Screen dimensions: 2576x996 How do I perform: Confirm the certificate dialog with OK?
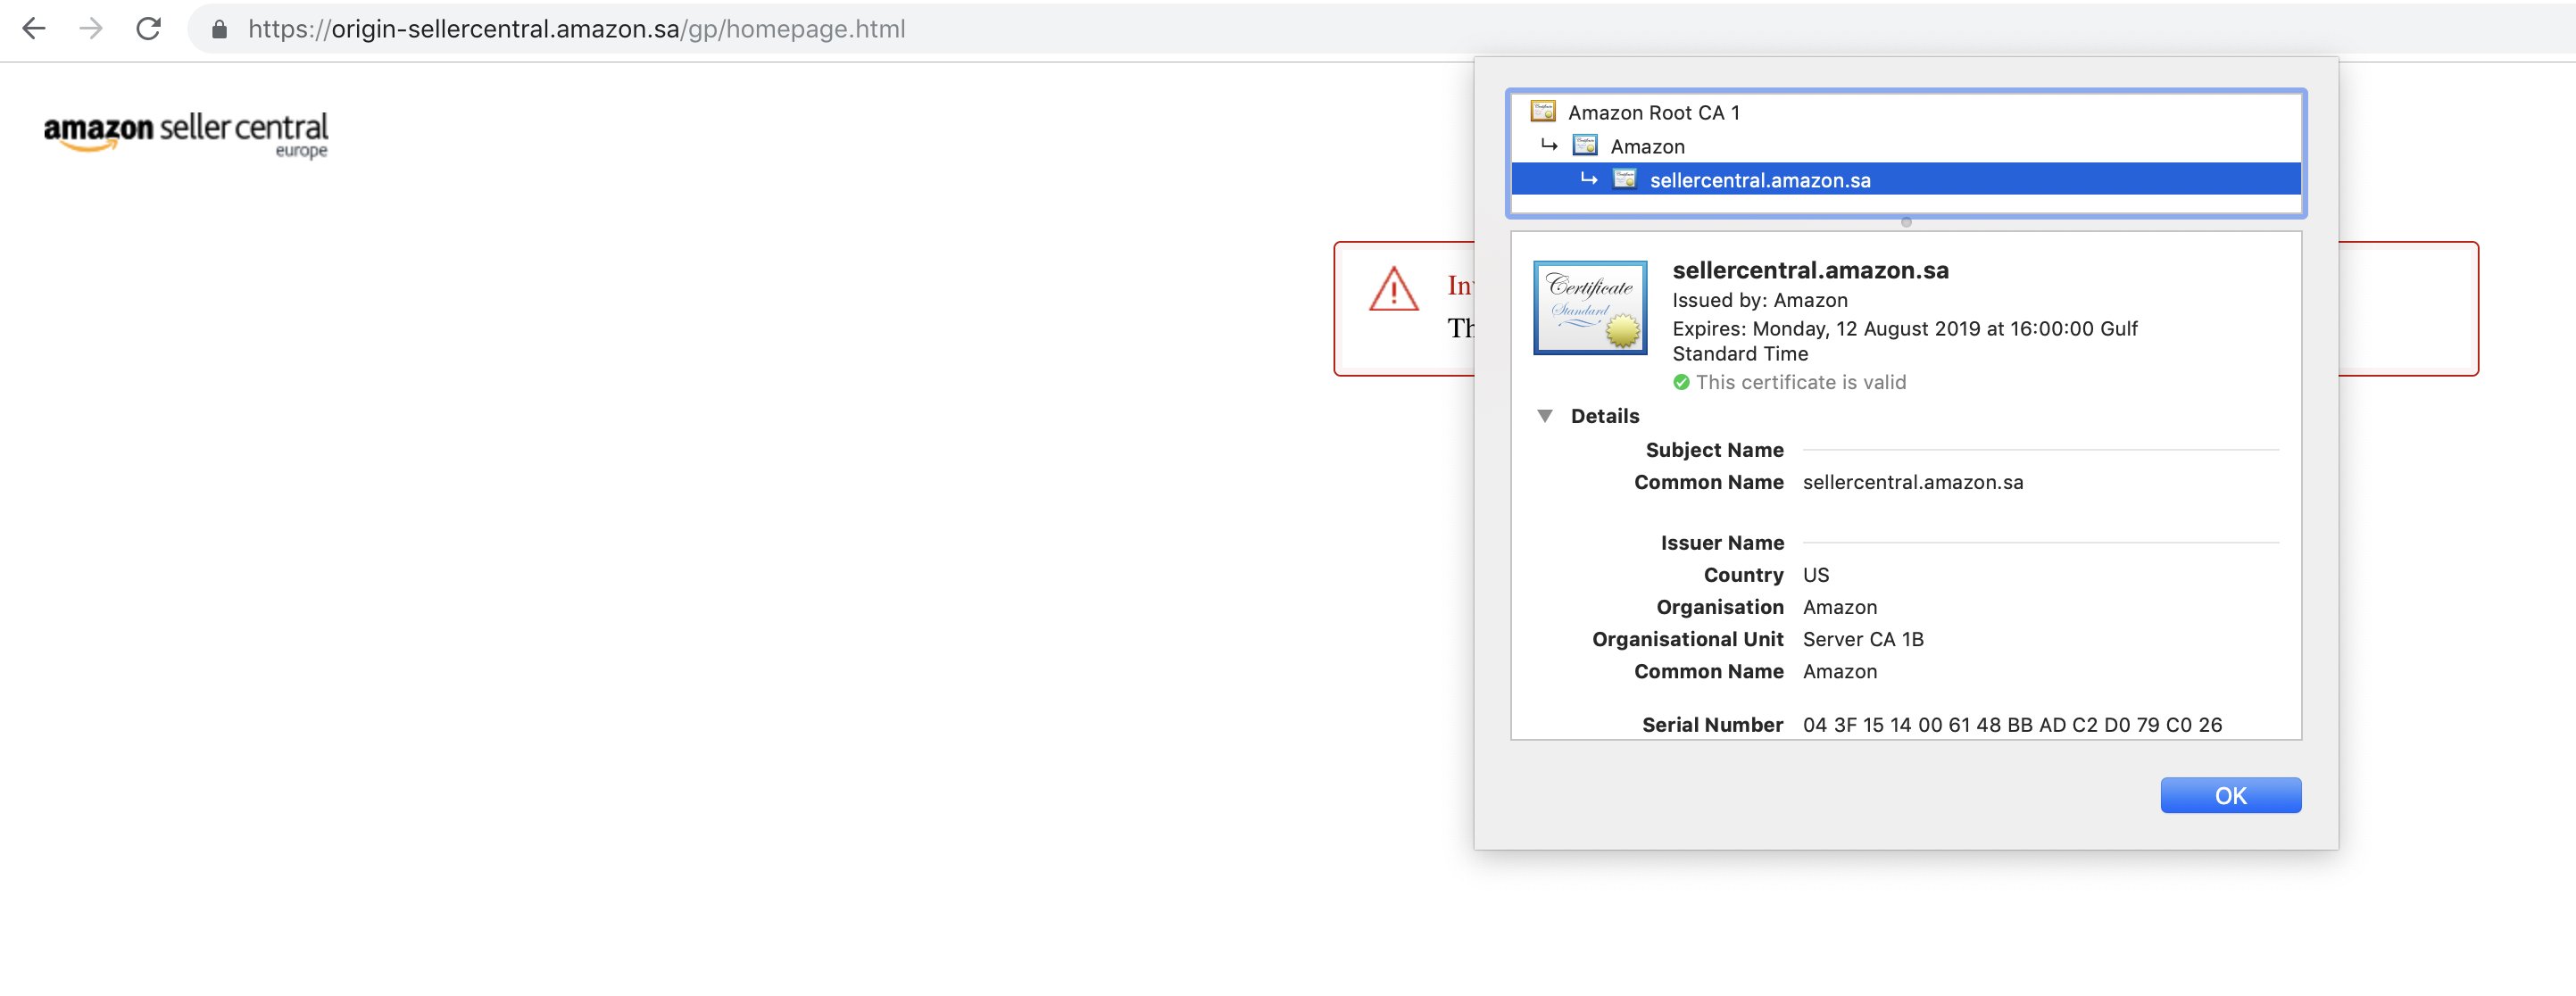point(2231,795)
